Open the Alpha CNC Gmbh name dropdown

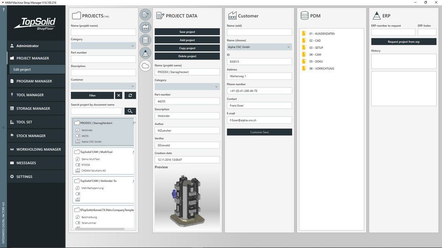point(259,47)
